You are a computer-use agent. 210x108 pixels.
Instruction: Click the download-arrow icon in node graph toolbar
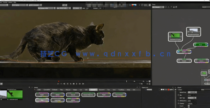click(x=169, y=7)
